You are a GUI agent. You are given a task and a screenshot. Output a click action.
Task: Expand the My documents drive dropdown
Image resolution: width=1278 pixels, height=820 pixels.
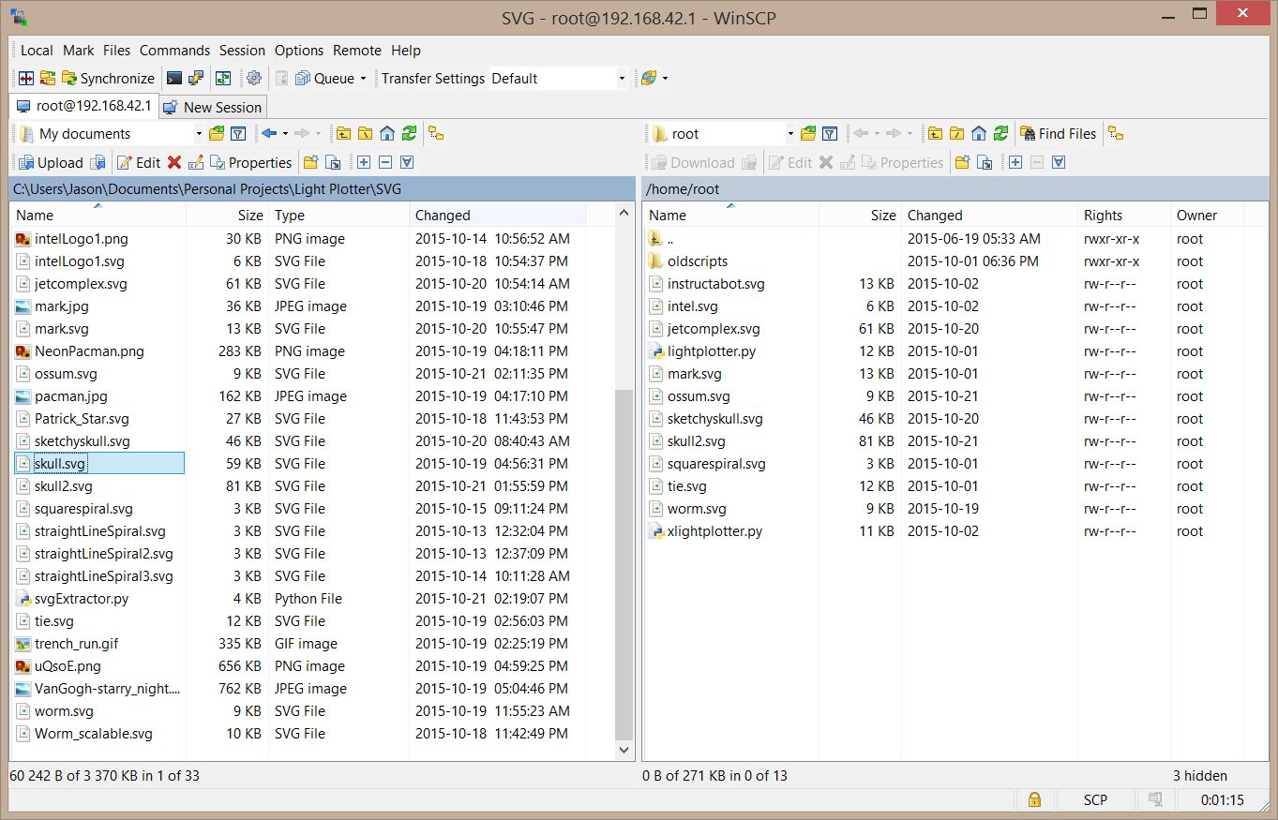pyautogui.click(x=198, y=134)
